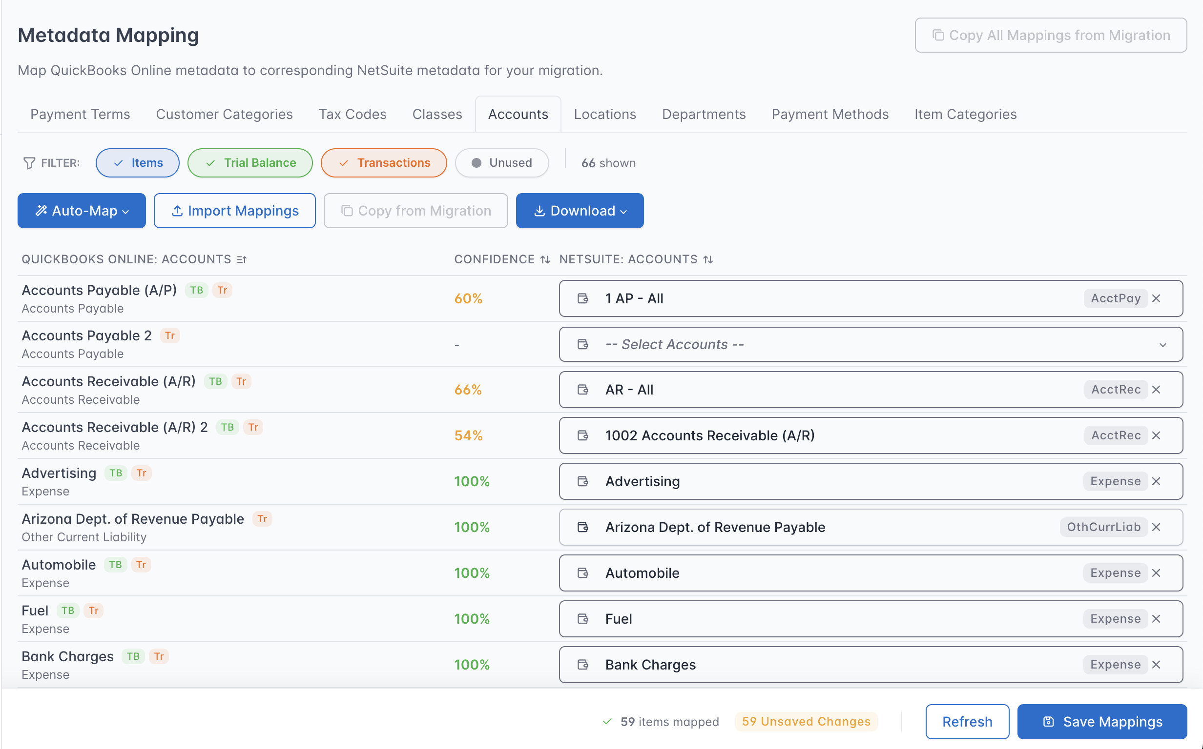Switch to the Payment Terms tab
Viewport: 1203px width, 749px height.
pos(81,115)
